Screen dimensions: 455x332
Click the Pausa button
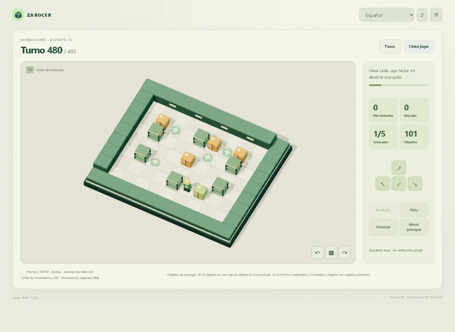(x=390, y=46)
